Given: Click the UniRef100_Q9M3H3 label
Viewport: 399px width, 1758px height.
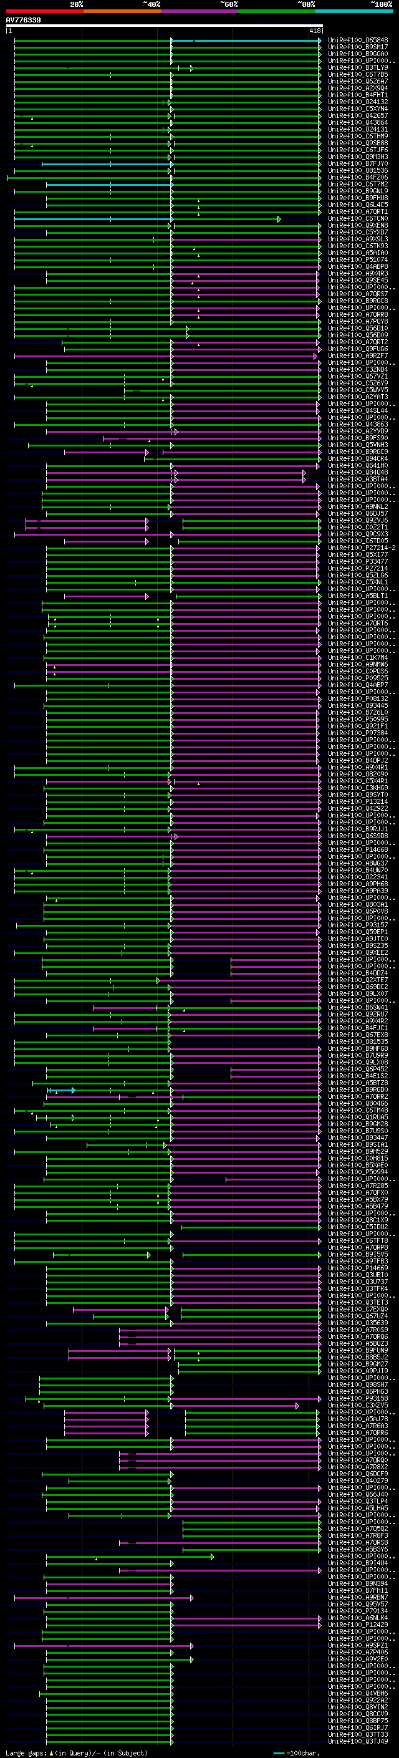Looking at the screenshot, I should pyautogui.click(x=358, y=157).
